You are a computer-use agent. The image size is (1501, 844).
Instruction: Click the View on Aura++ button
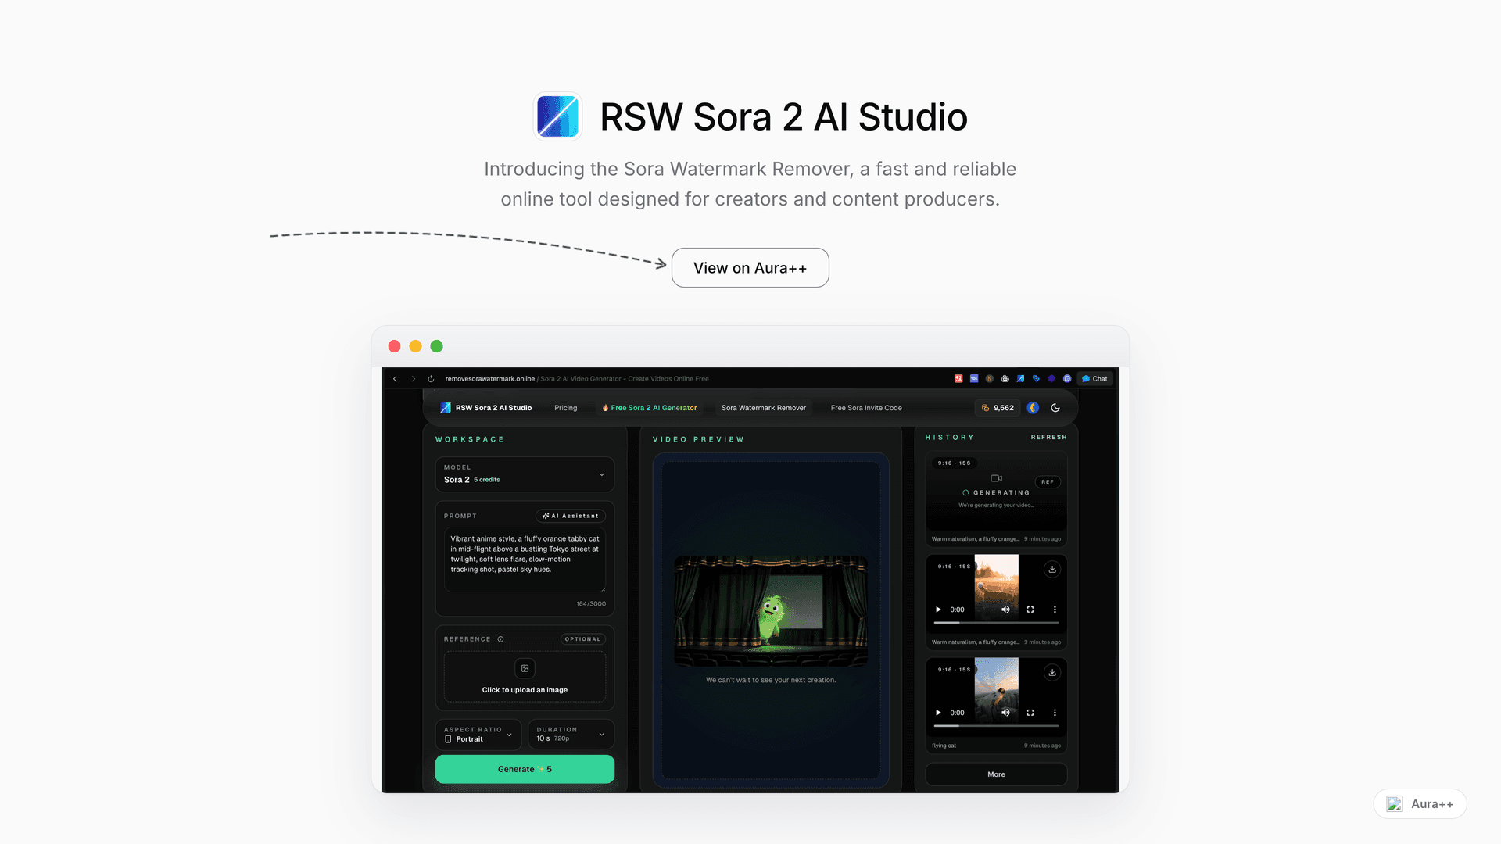(750, 268)
